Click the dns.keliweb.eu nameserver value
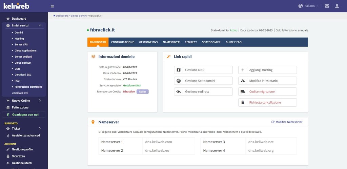The height and width of the screenshot is (169, 347). coord(157,150)
